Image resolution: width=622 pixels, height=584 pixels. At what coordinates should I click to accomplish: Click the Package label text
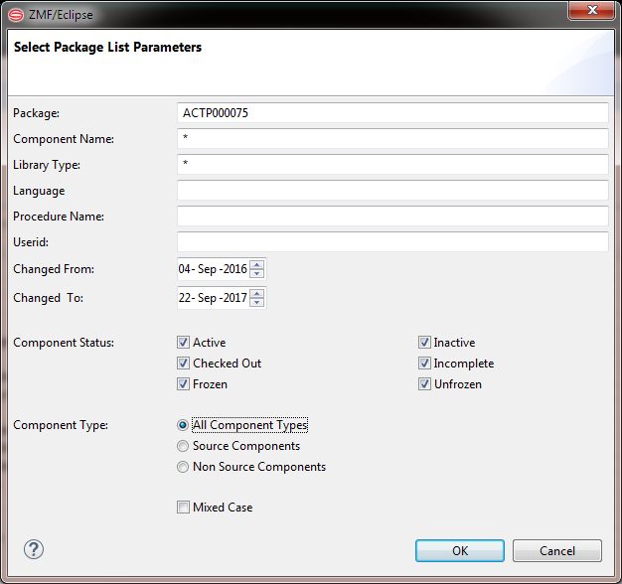(36, 113)
